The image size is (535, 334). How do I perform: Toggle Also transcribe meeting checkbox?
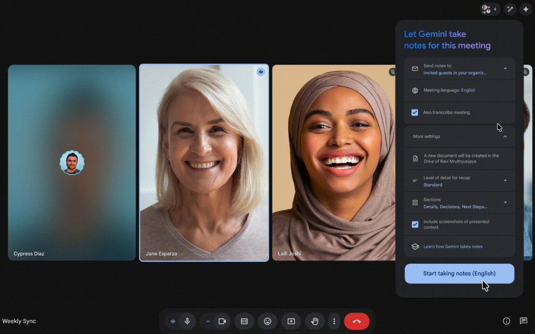coord(415,112)
